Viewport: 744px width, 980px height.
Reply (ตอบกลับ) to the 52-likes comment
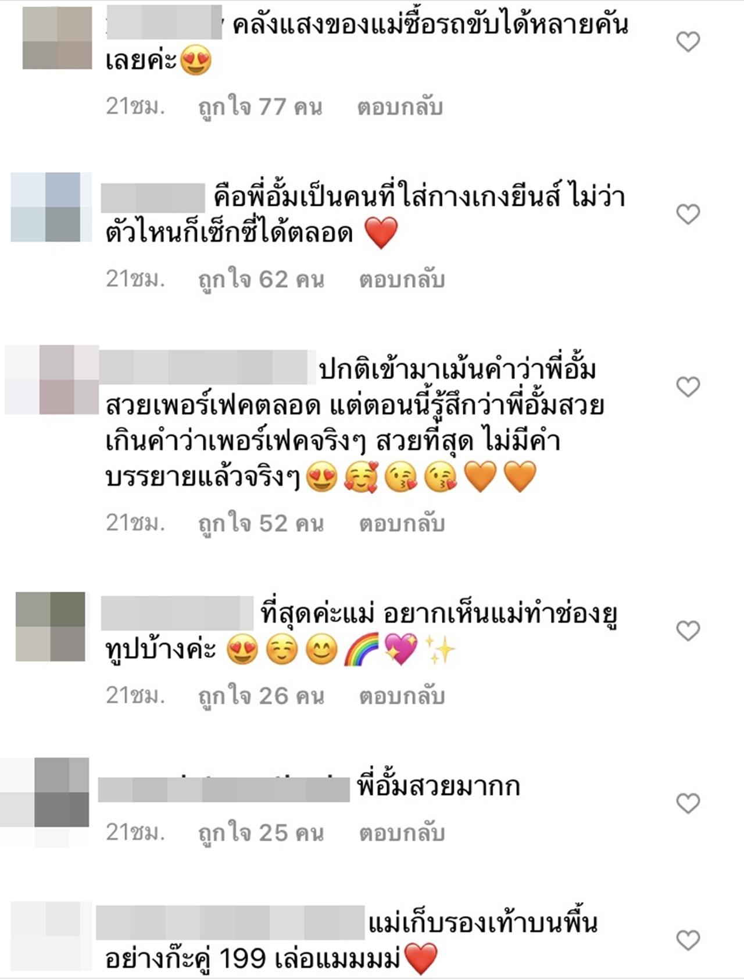point(402,524)
